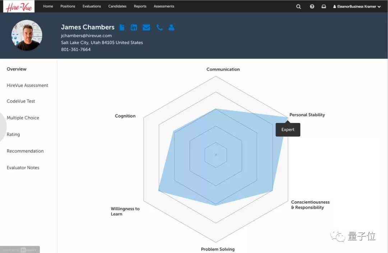Open James Chambers' resume document icon
The height and width of the screenshot is (253, 388).
tap(122, 27)
